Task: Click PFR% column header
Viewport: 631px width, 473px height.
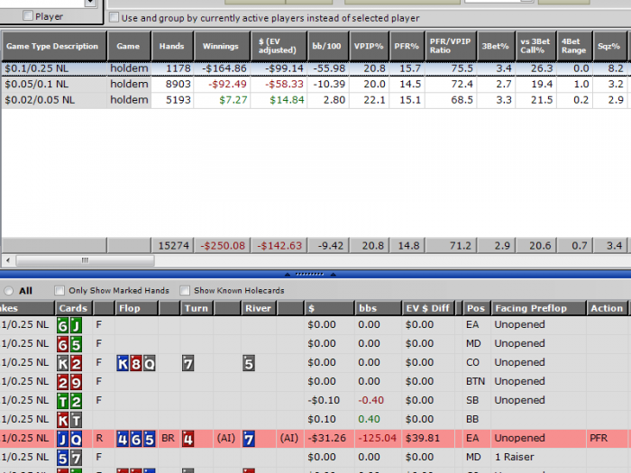Action: click(407, 46)
